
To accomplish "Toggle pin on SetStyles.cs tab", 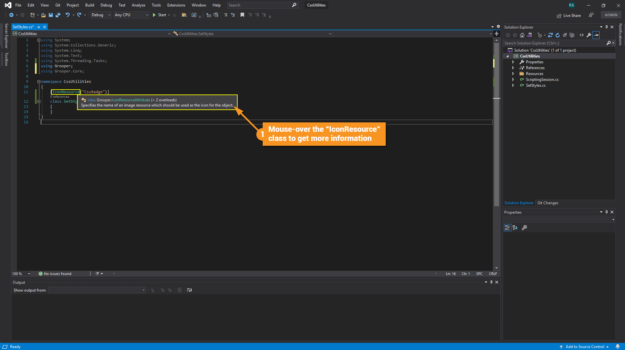I will pos(39,27).
